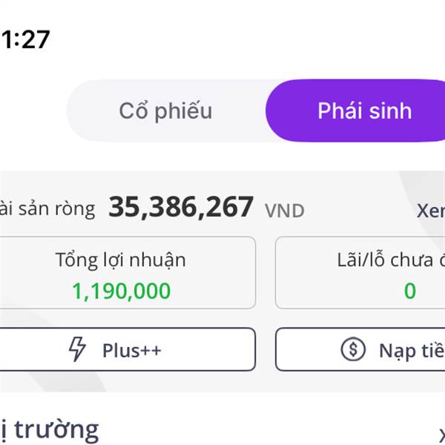Open the Tổng lợi nhuận card
This screenshot has width=445, height=445.
[x=128, y=272]
